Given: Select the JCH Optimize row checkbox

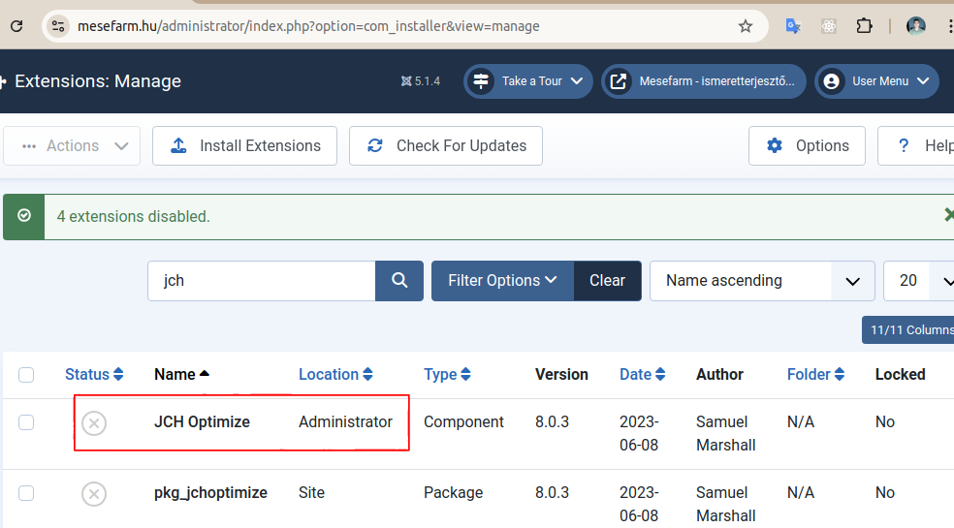Looking at the screenshot, I should [x=26, y=422].
